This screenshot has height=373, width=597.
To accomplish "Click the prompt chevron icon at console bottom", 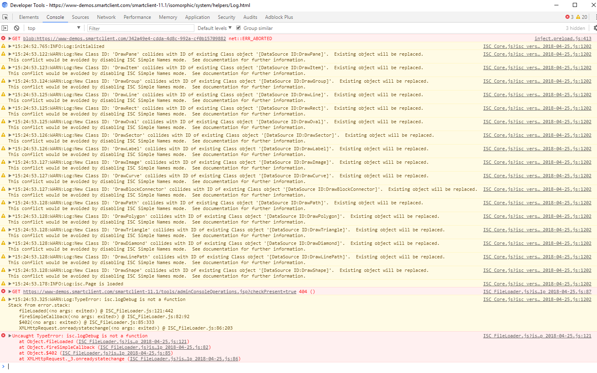I will (3, 366).
